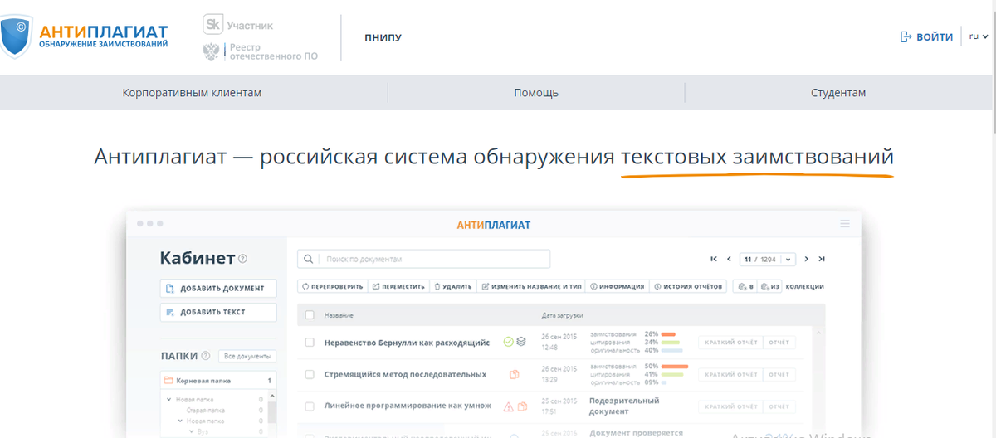Image resolution: width=996 pixels, height=438 pixels.
Task: Go to last page arrow in pager
Action: tap(822, 260)
